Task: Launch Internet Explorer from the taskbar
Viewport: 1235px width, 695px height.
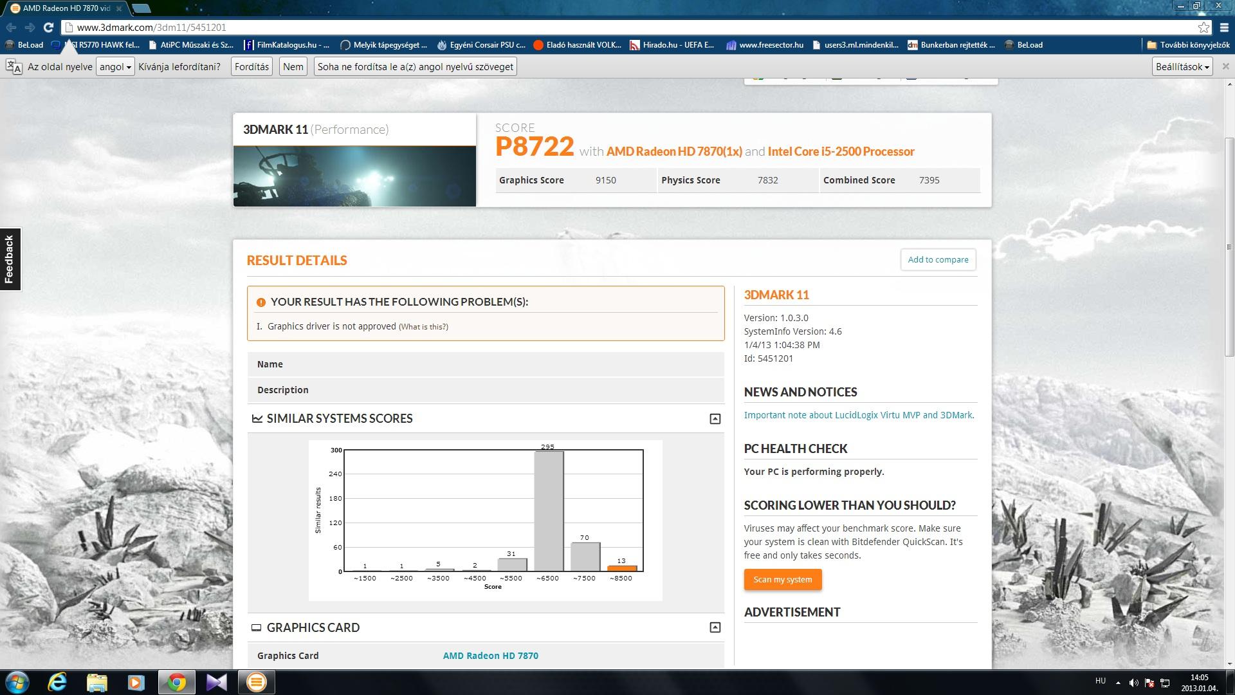Action: [57, 682]
